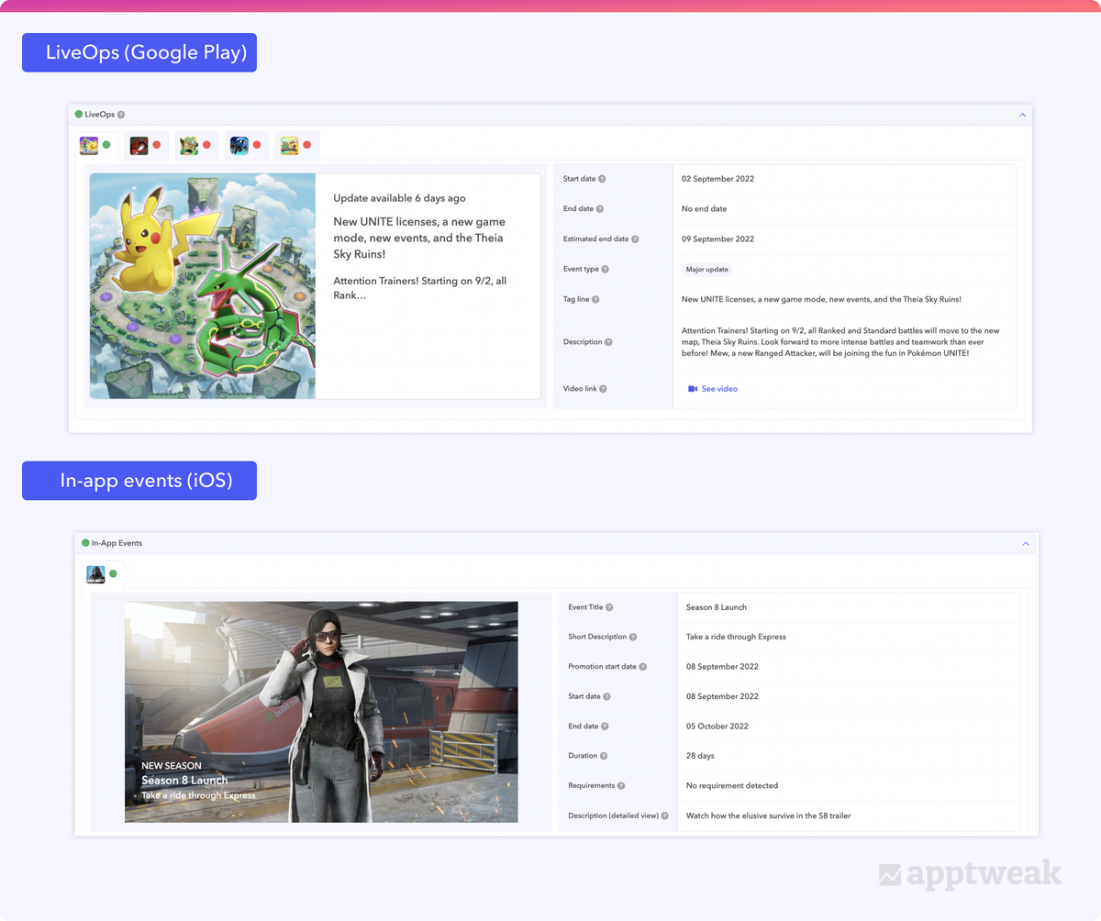
Task: Select the third LiveOps app tab
Action: coord(196,146)
